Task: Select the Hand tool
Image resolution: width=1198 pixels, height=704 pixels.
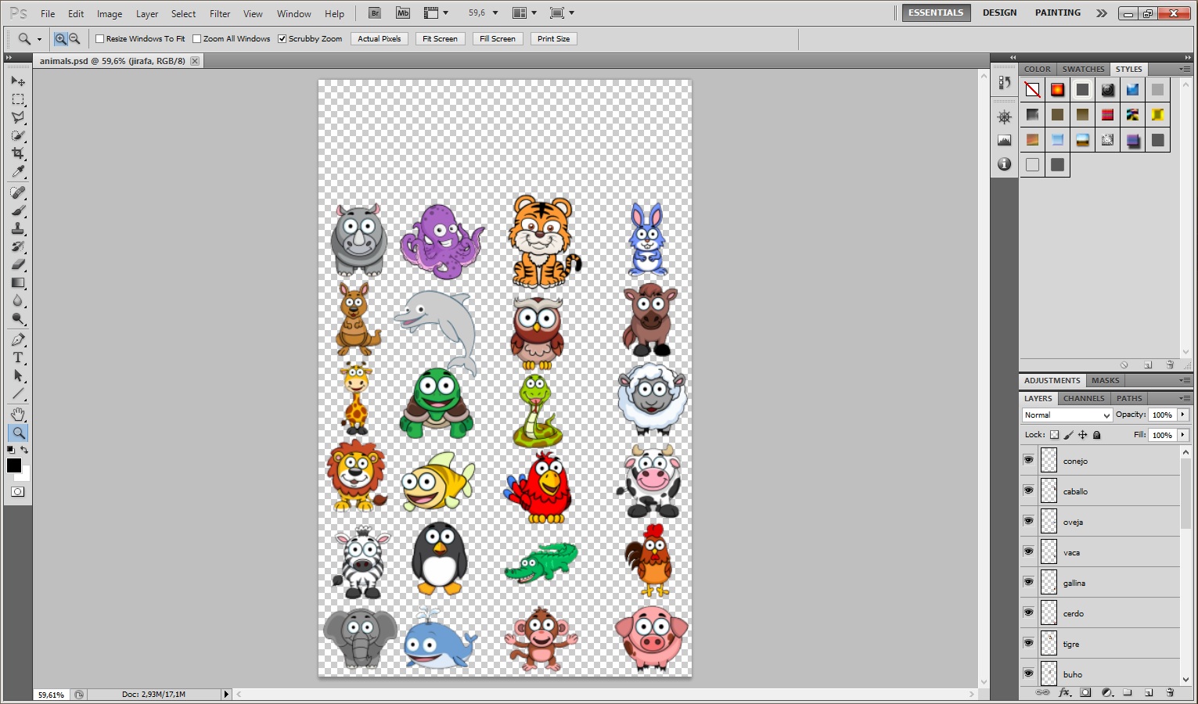Action: pyautogui.click(x=18, y=415)
